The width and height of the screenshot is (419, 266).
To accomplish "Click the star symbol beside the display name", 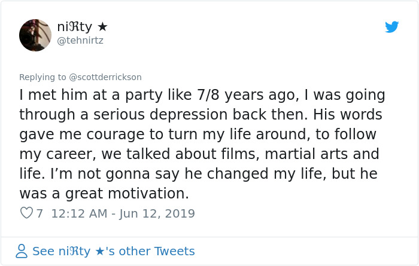I will pyautogui.click(x=102, y=27).
